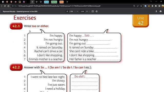164x92 pixels.
Task: Switch to the third globe tab
Action: (41, 2)
